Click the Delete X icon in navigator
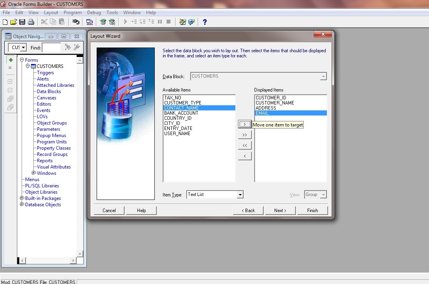The width and height of the screenshot is (429, 284). [10, 68]
